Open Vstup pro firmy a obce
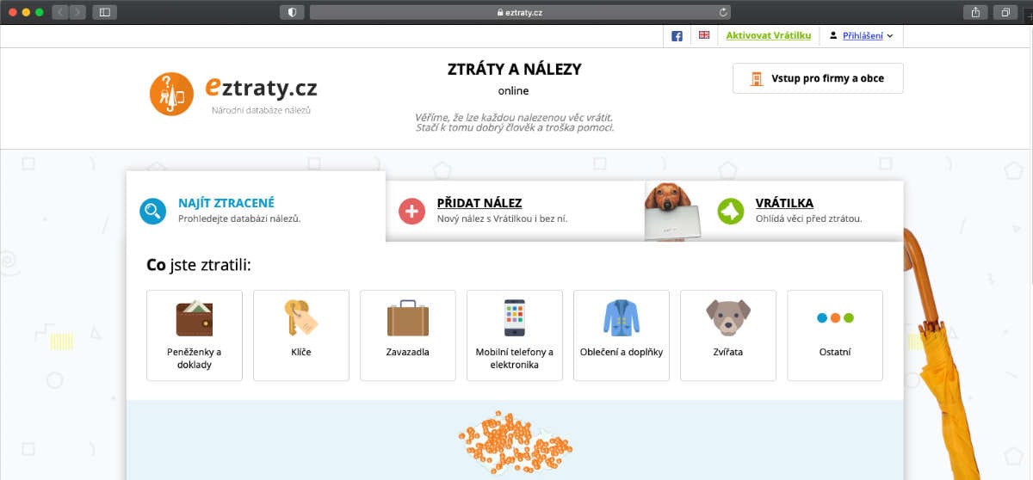This screenshot has height=480, width=1033. click(x=818, y=78)
